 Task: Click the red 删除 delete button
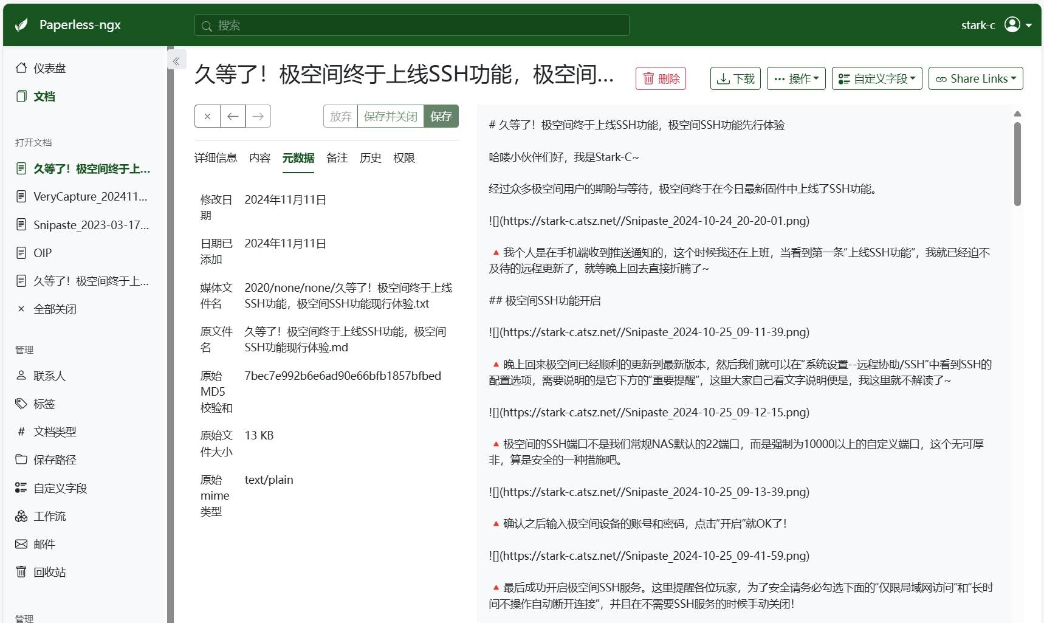[x=661, y=78]
